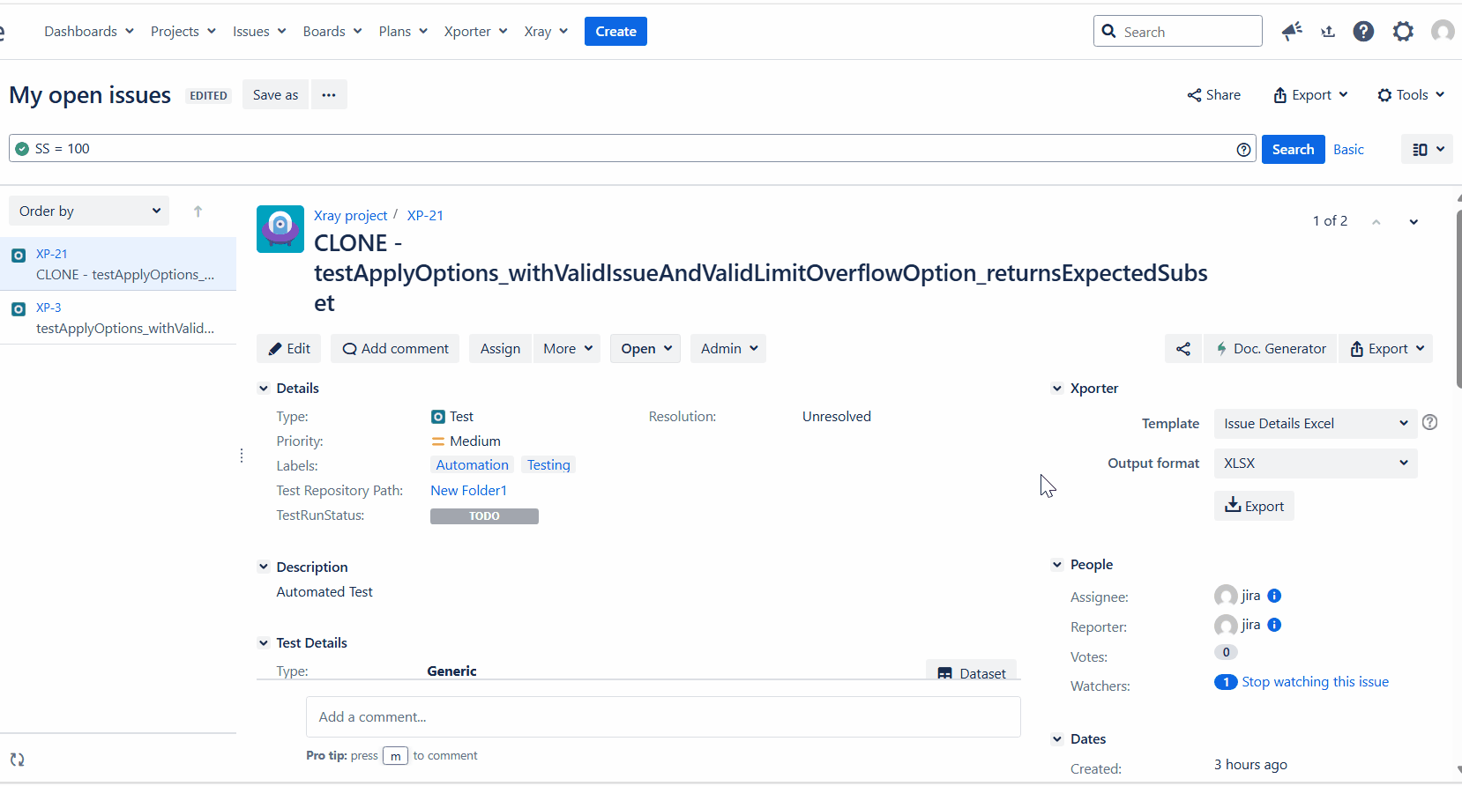The image size is (1462, 786).
Task: Open the notifications megaphone icon
Action: (x=1292, y=32)
